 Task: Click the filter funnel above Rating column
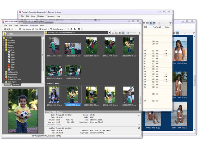170,23
